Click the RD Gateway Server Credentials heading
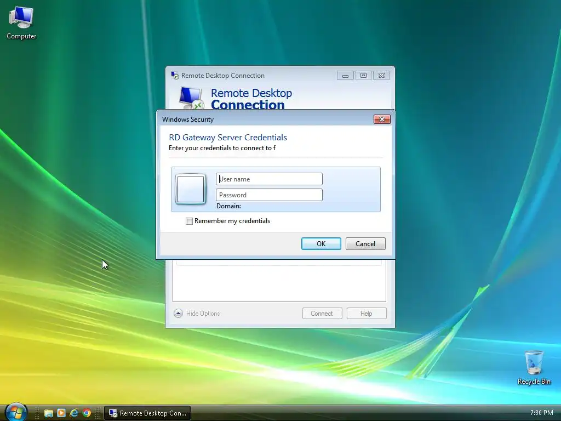Viewport: 561px width, 421px height. pos(228,138)
